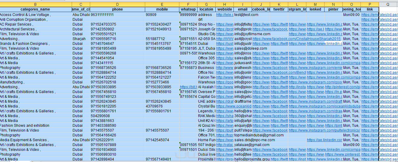The image size is (398, 162).
Task: Select mobile cell 90909
Action: coord(162,15)
